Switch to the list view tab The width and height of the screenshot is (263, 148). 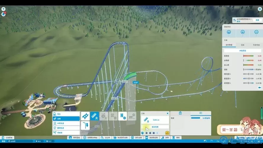point(201,113)
